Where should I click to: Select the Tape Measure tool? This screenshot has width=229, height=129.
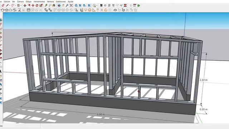[x=46, y=6]
